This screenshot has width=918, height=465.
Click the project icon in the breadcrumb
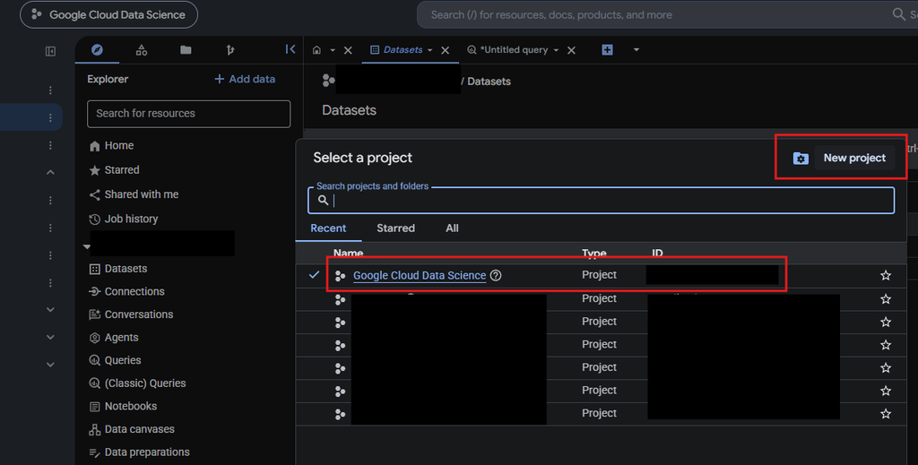[328, 80]
